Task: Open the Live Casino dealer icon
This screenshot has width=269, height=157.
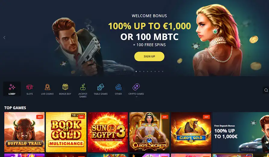Action: 47,87
